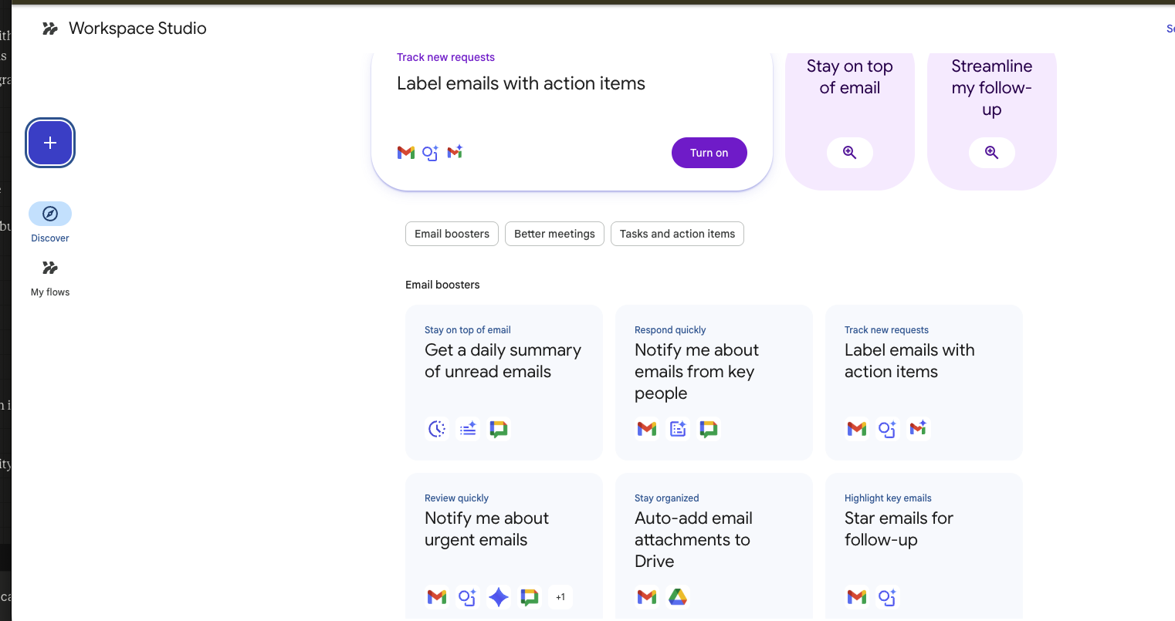Click Google Drive icon in Auto-add attachments card

pos(678,597)
